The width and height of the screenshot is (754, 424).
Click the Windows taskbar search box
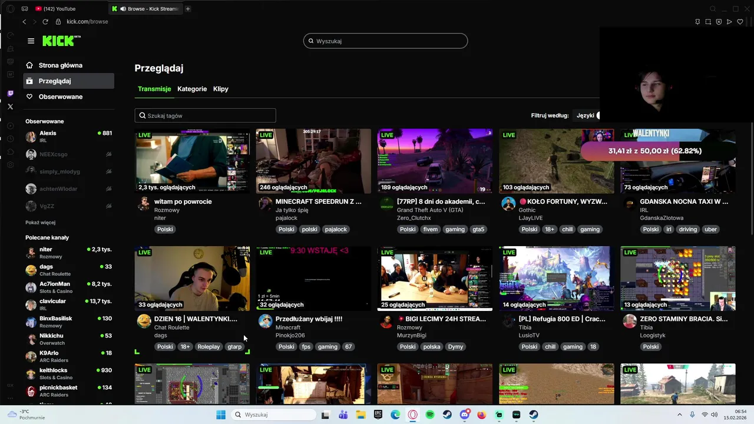[x=274, y=415]
